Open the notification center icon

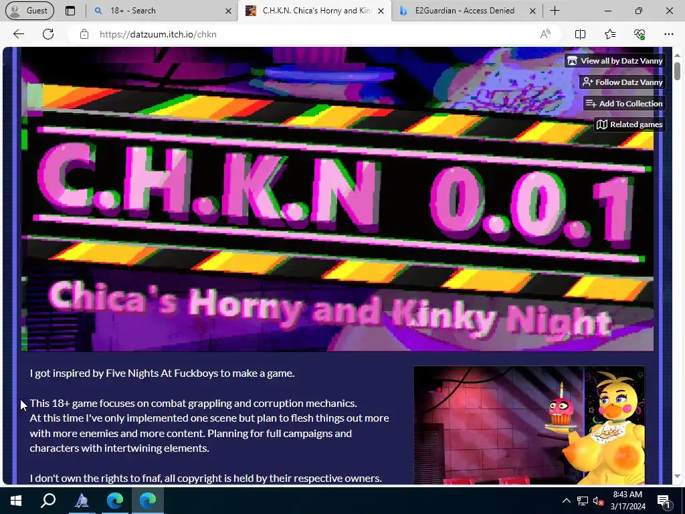click(x=664, y=501)
